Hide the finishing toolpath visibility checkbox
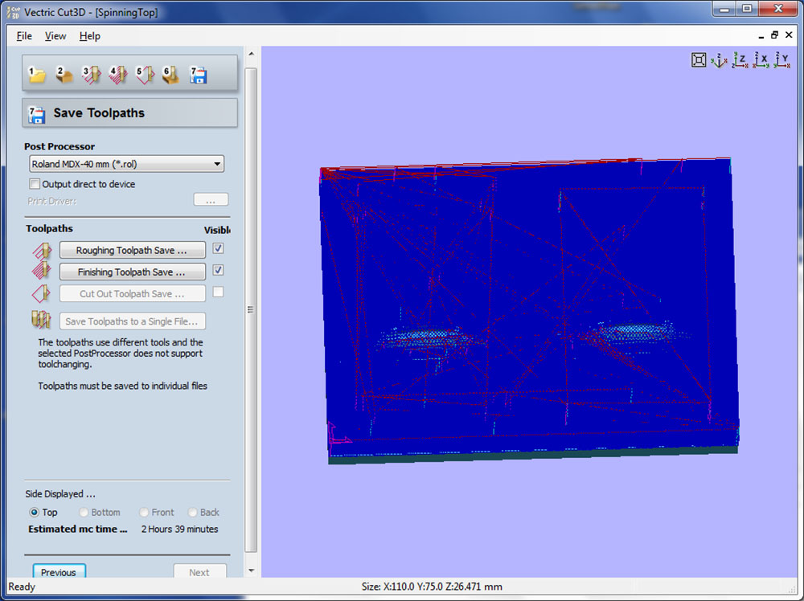 point(218,270)
